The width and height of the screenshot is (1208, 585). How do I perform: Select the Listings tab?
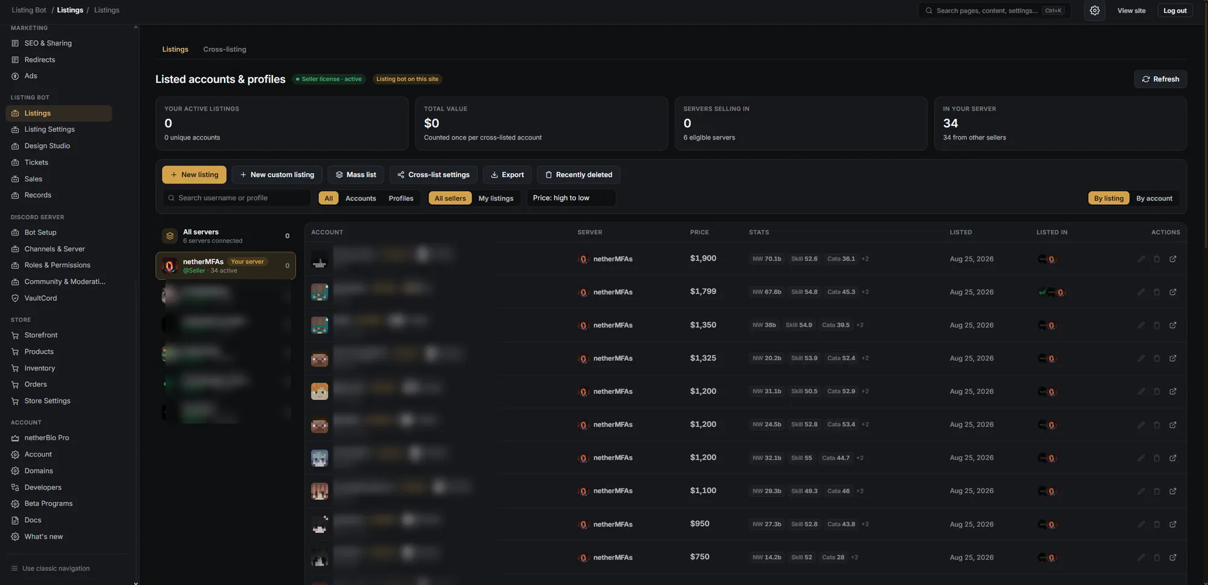(175, 49)
